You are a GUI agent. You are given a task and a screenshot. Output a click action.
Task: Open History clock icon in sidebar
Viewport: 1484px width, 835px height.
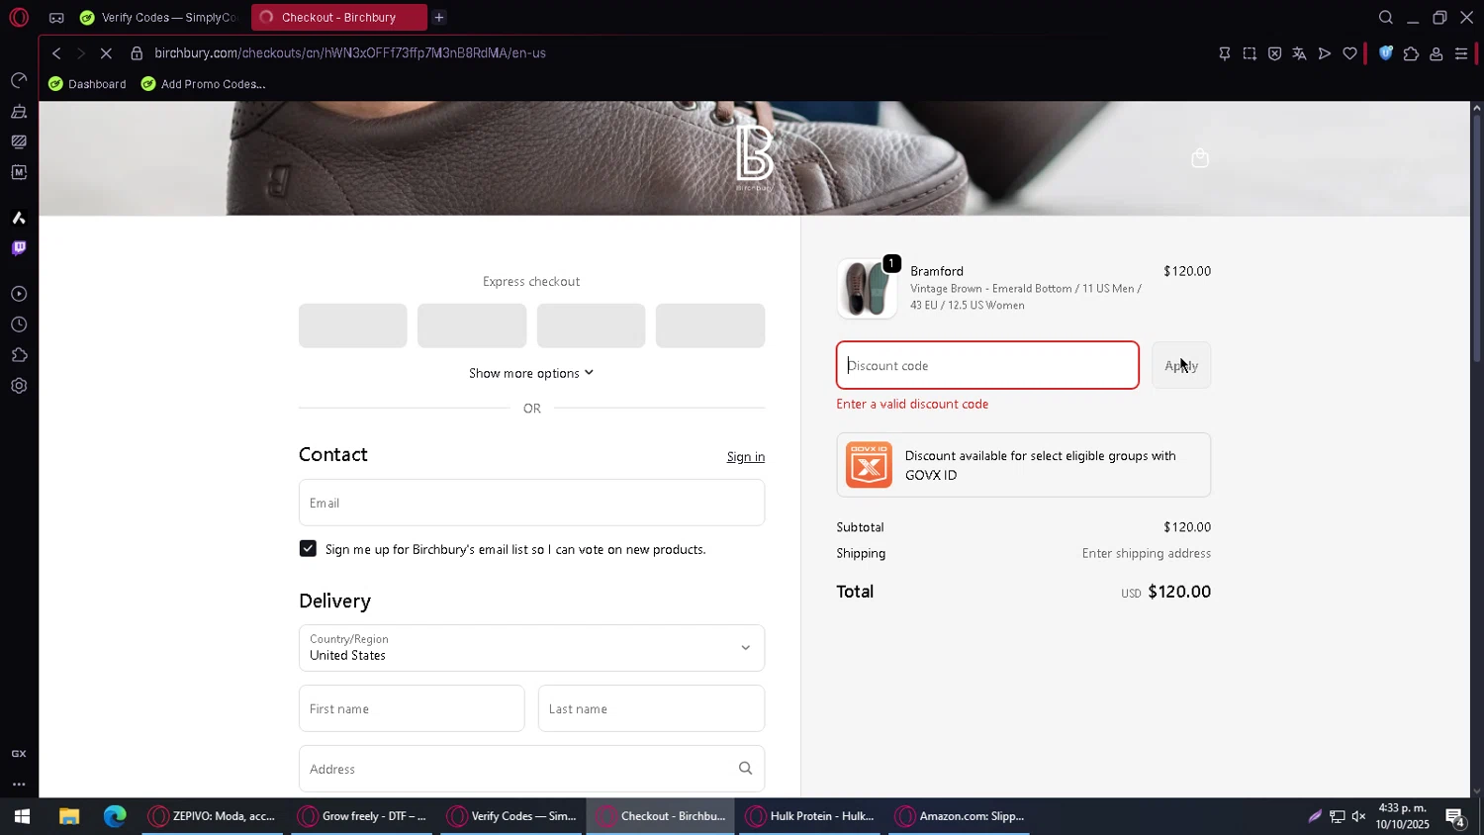[x=19, y=325]
